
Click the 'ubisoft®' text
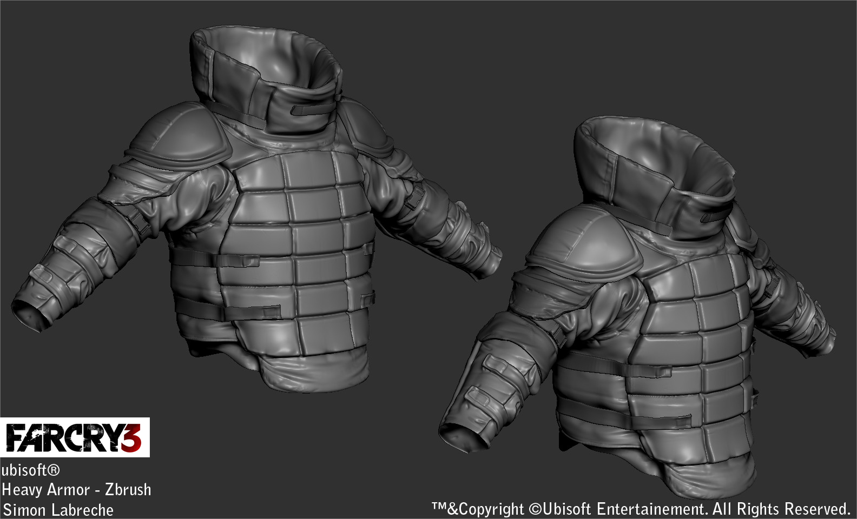pos(31,470)
